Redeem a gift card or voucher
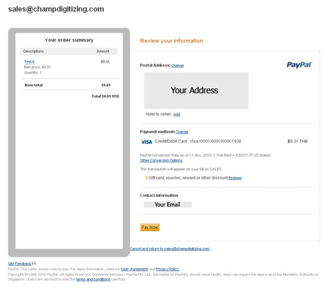 coord(235,178)
